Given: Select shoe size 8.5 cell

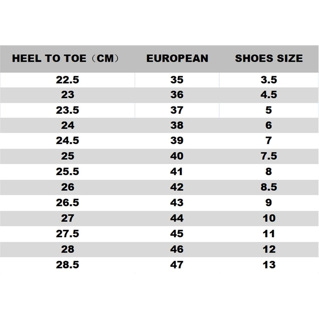Looking at the screenshot, I should click(269, 187).
